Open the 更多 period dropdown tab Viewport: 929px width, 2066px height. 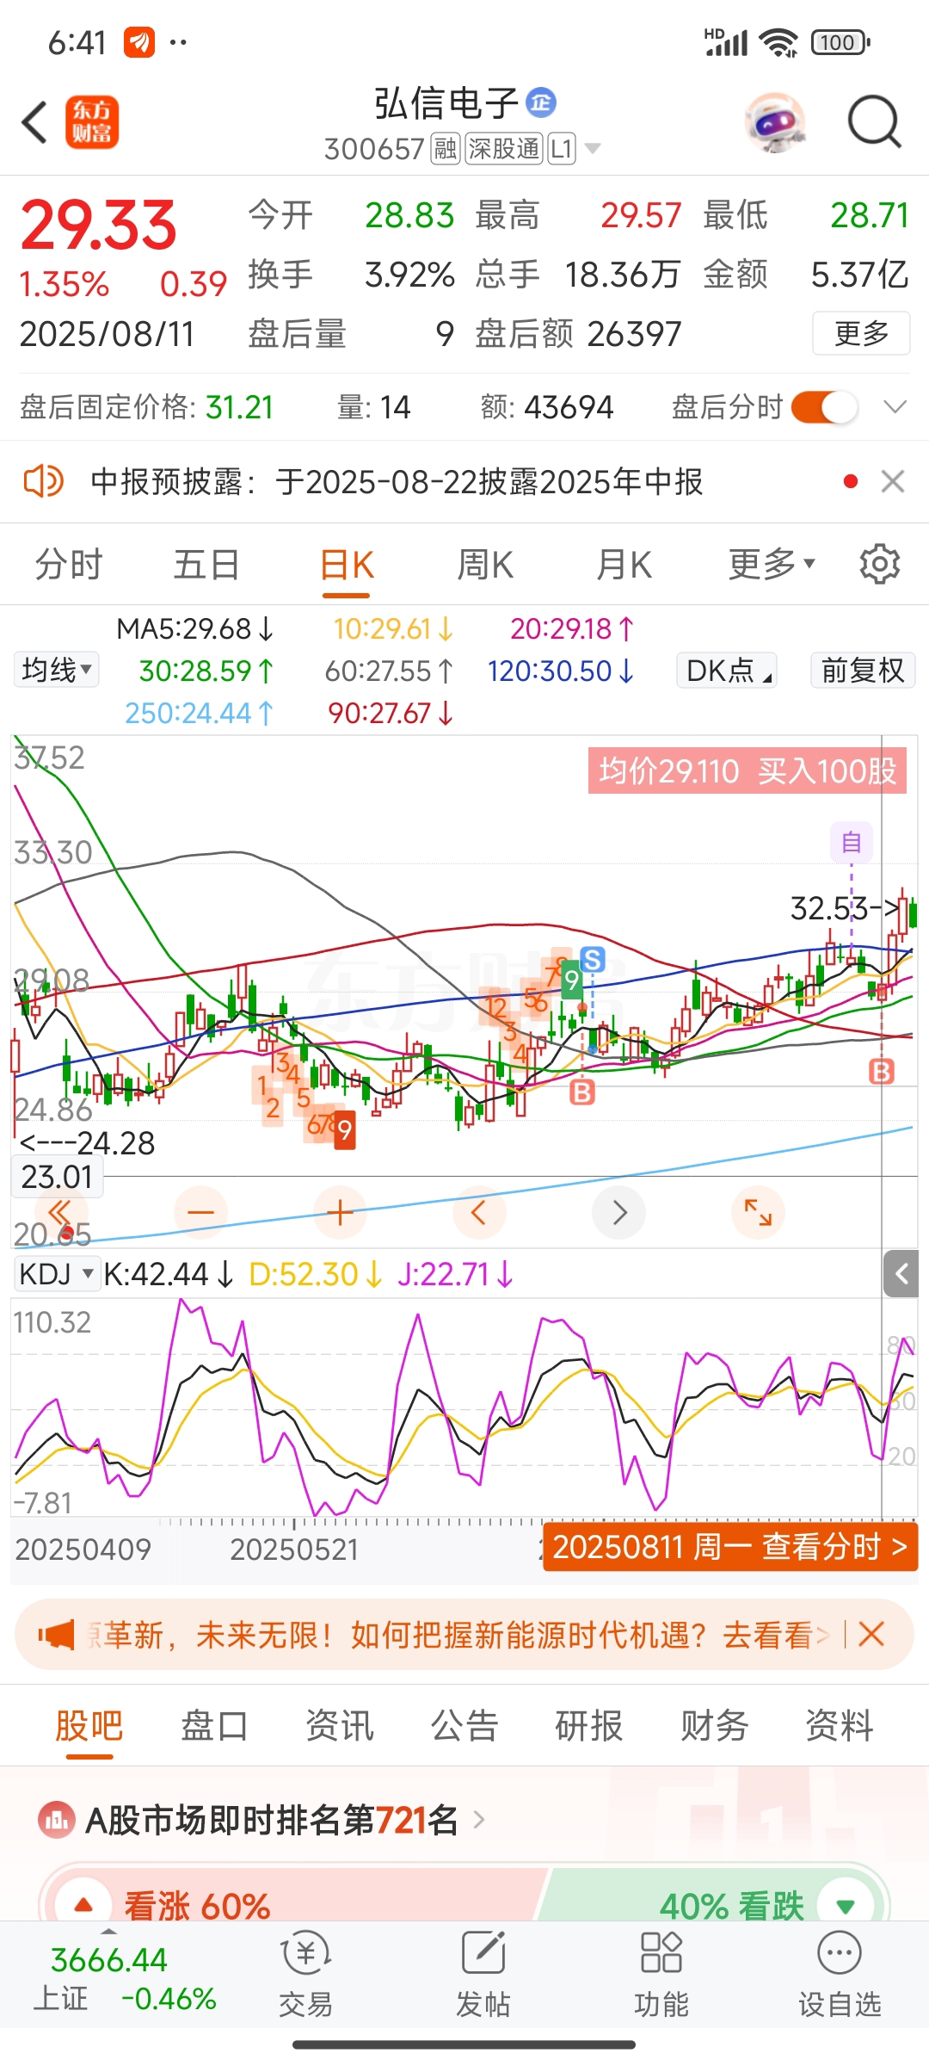[771, 565]
